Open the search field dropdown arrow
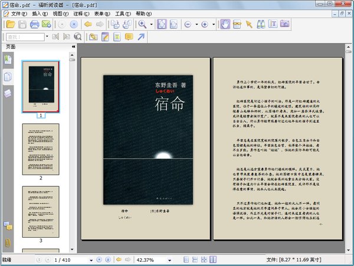 pos(46,37)
